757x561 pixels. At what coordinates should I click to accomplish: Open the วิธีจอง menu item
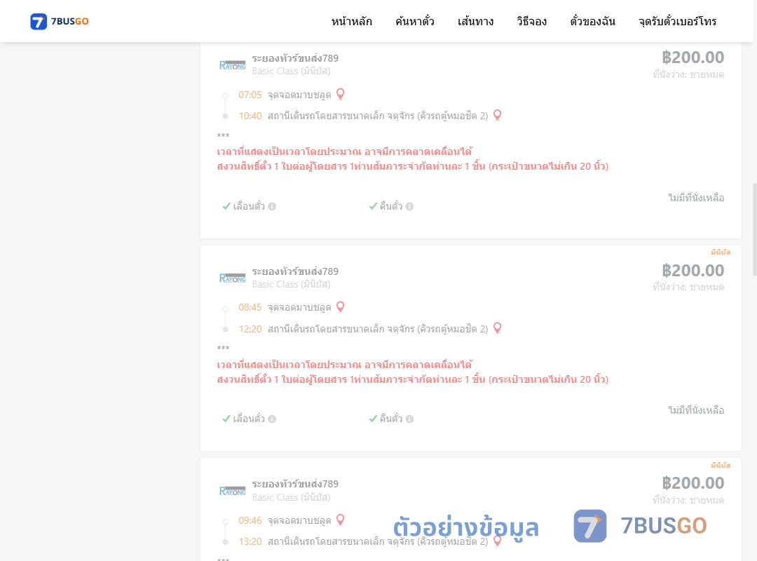coord(531,21)
